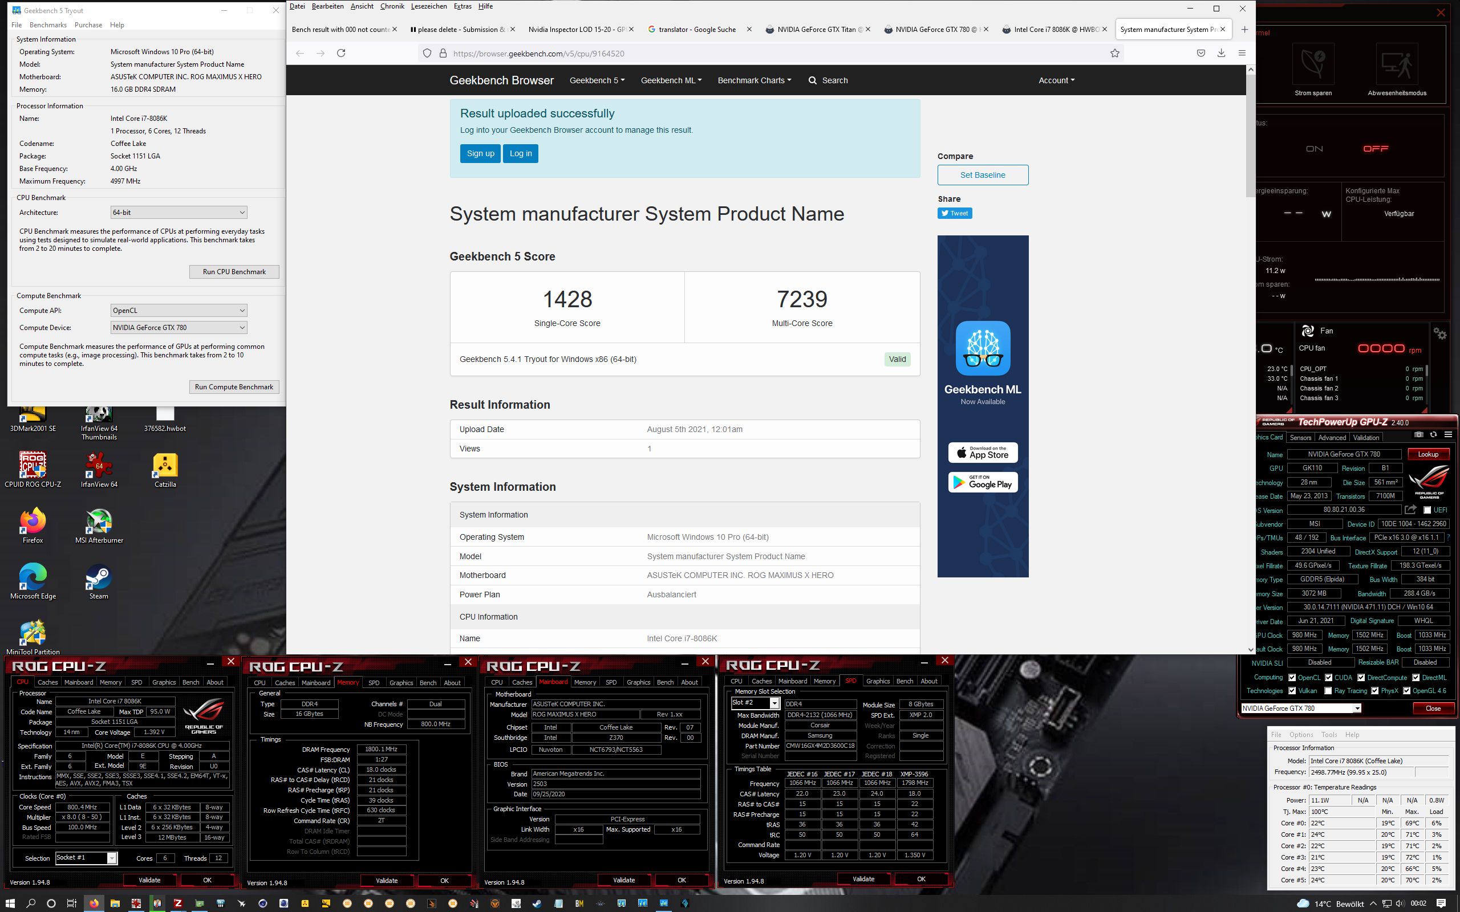Open Account dropdown on Geekbench Browser
Viewport: 1460px width, 912px height.
(x=1056, y=80)
